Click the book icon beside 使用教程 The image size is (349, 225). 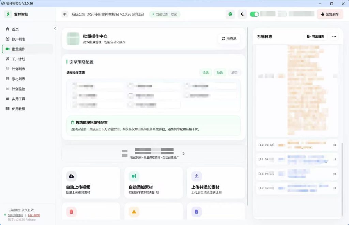click(x=7, y=109)
